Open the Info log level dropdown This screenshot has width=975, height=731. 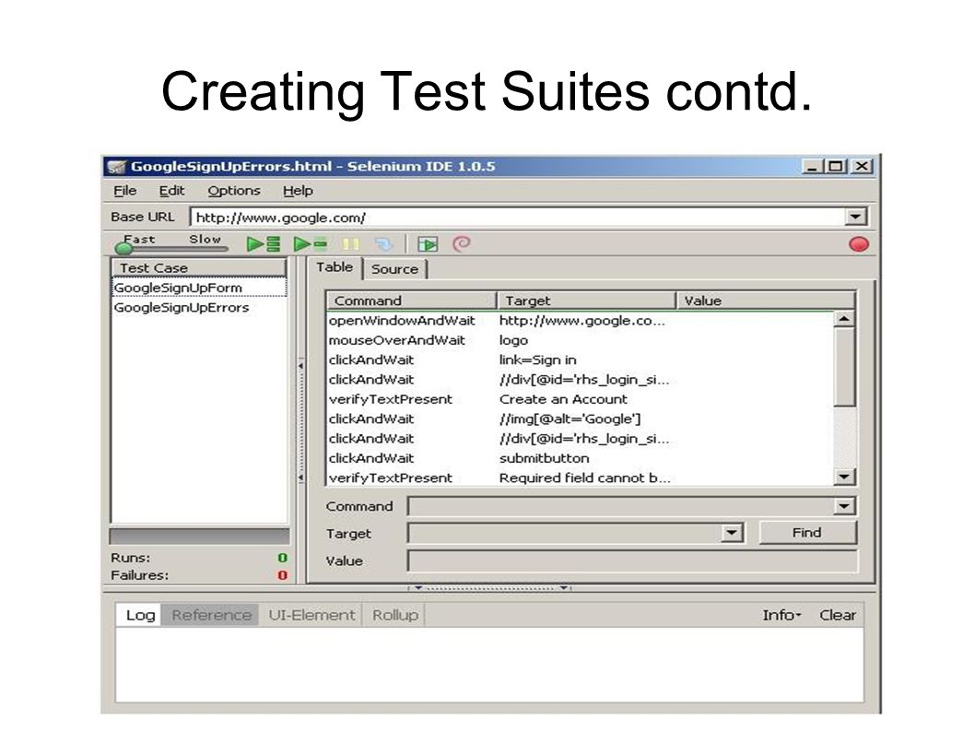pyautogui.click(x=781, y=615)
